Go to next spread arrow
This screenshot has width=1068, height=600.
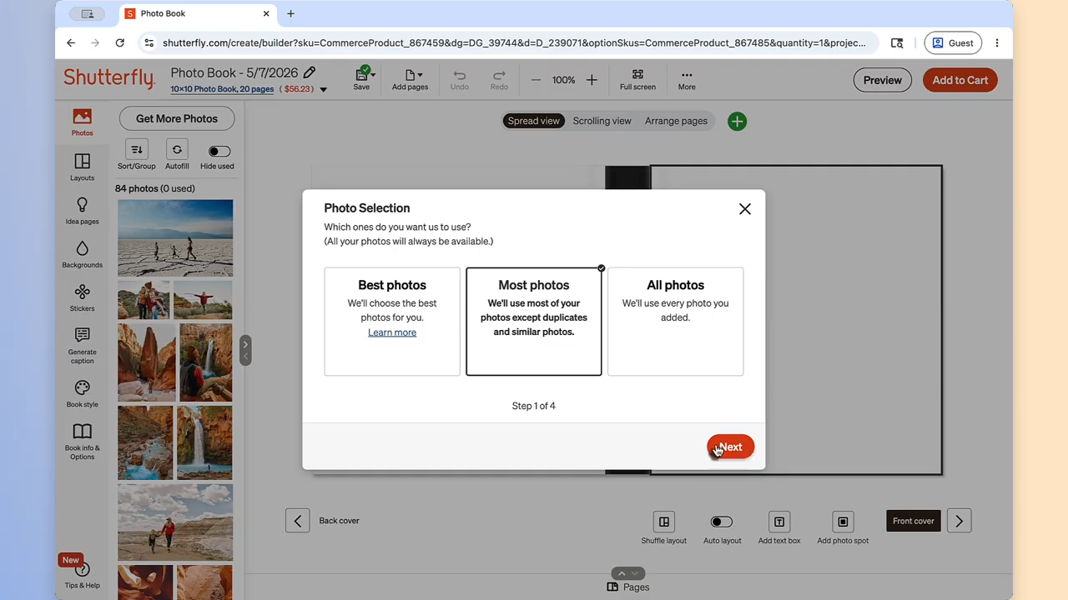point(959,521)
